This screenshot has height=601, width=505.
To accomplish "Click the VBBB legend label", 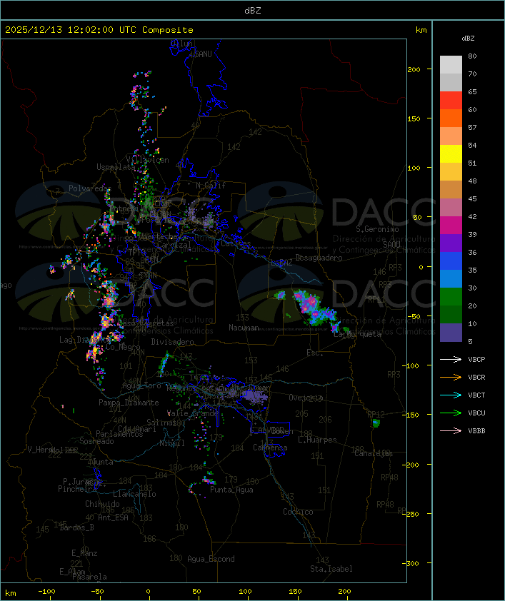I will pos(476,431).
